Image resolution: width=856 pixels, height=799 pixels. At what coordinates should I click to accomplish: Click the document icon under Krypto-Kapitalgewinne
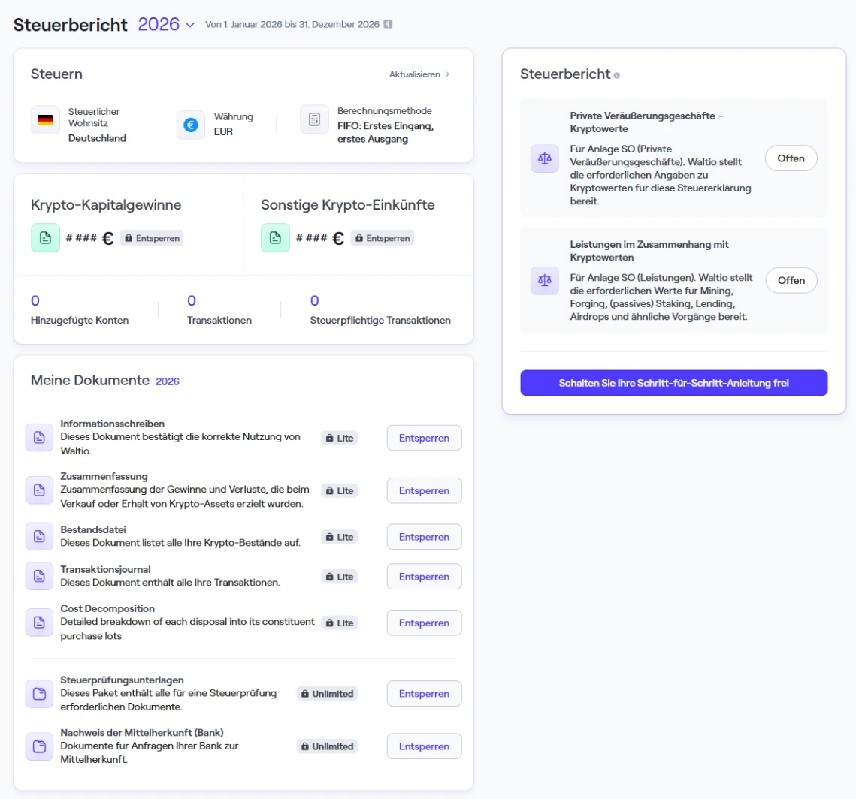[45, 238]
